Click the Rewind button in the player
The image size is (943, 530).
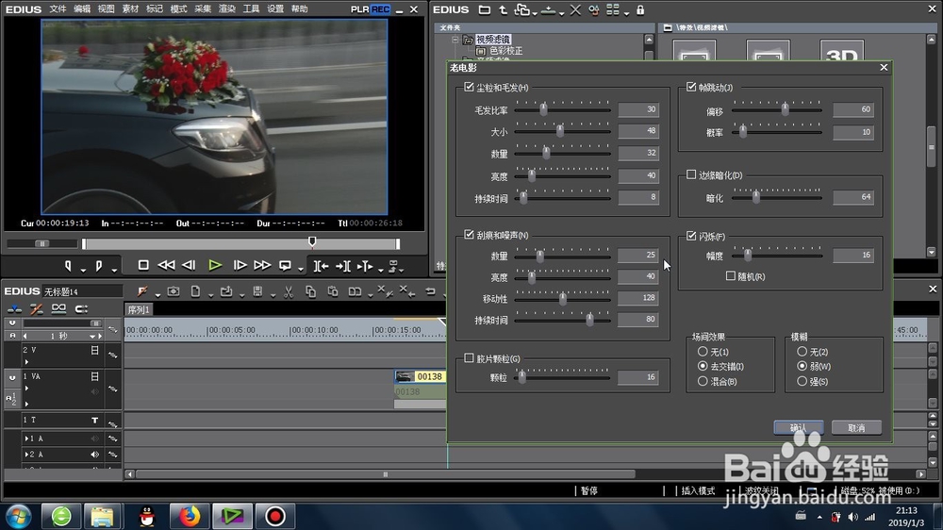coord(166,265)
